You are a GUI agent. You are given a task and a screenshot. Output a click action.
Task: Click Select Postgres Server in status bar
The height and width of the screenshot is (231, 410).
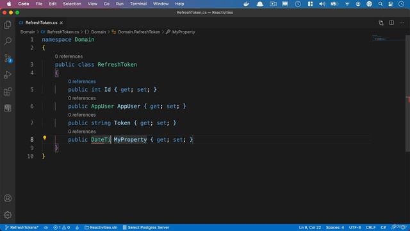[x=146, y=227]
